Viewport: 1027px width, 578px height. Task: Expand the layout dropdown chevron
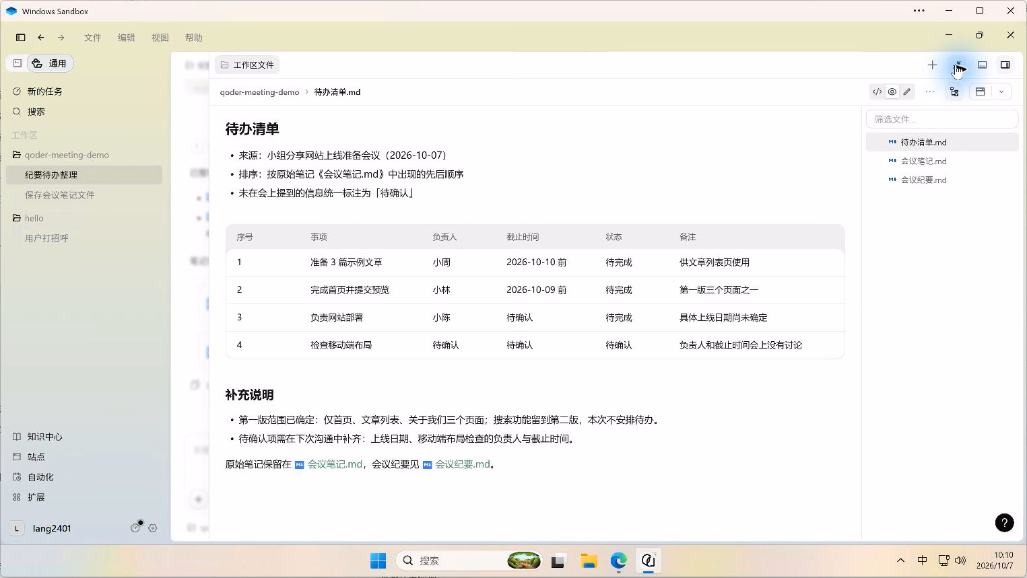pos(1001,92)
